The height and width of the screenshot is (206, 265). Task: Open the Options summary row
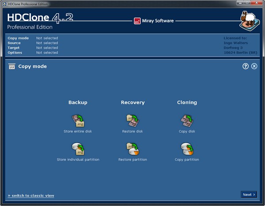(x=33, y=53)
